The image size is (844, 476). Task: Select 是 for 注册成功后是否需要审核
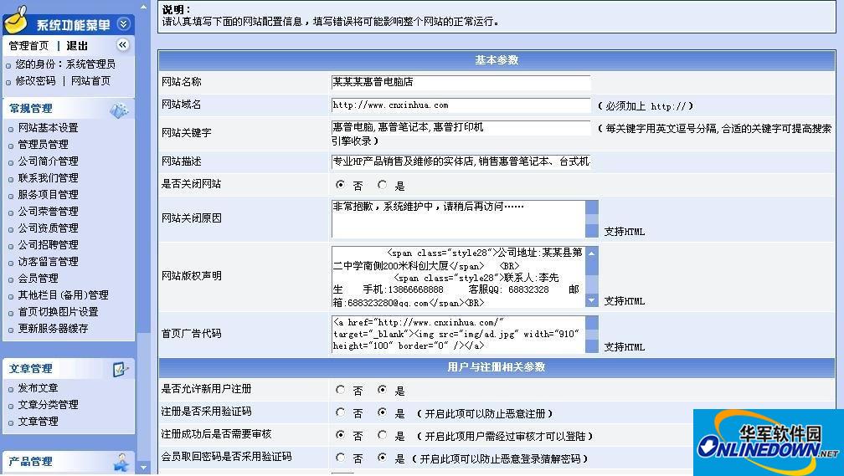tap(382, 434)
